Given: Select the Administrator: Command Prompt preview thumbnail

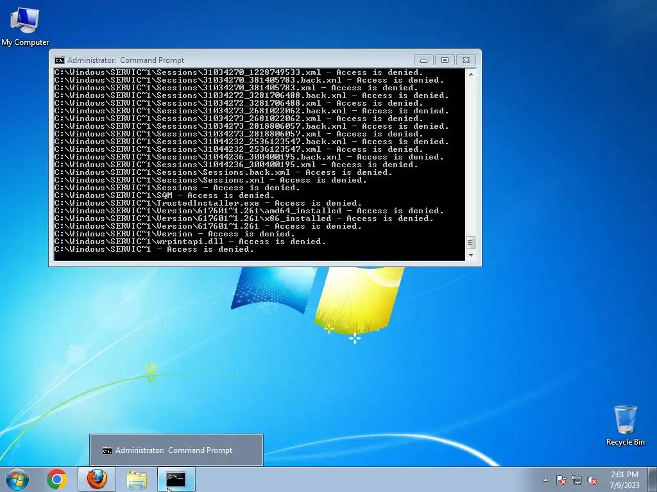Looking at the screenshot, I should 176,450.
